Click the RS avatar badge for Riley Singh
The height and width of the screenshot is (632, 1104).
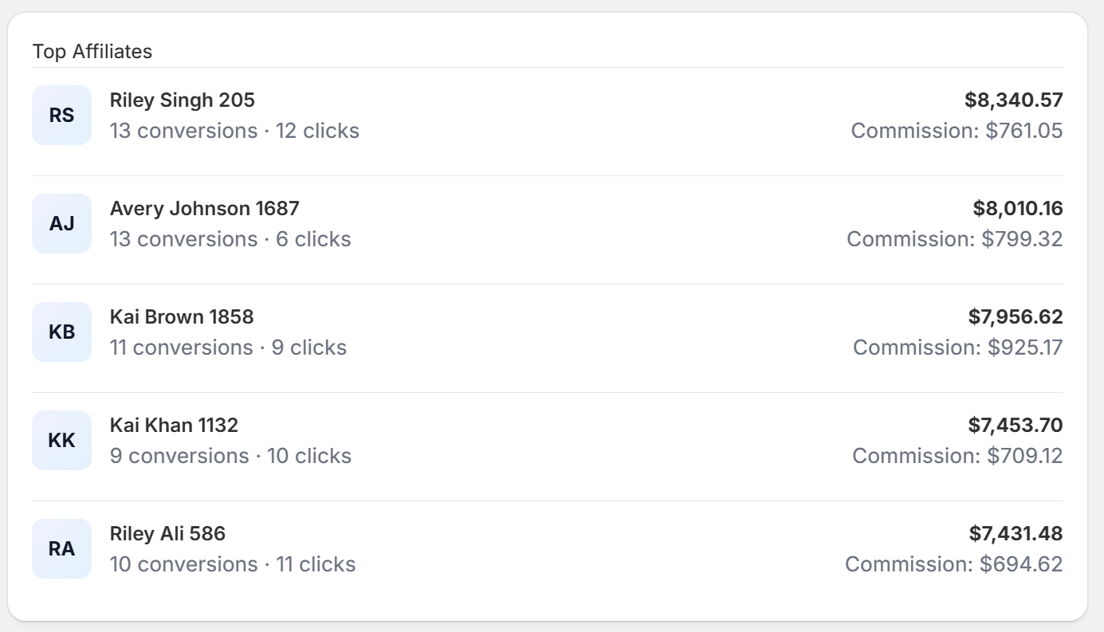point(61,115)
